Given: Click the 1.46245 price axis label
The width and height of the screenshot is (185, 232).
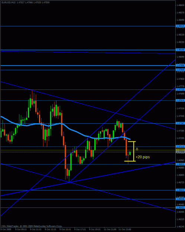Looking at the screenshot, I should [x=181, y=227].
